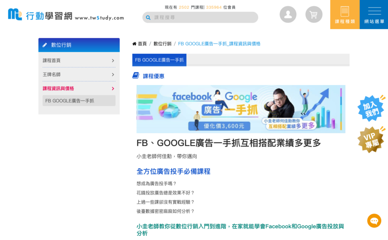
Task: Expand the 王牌名師 chevron arrow
Action: click(113, 74)
